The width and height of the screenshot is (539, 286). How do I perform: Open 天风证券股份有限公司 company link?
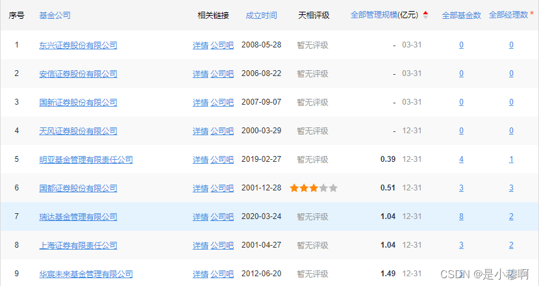click(78, 131)
